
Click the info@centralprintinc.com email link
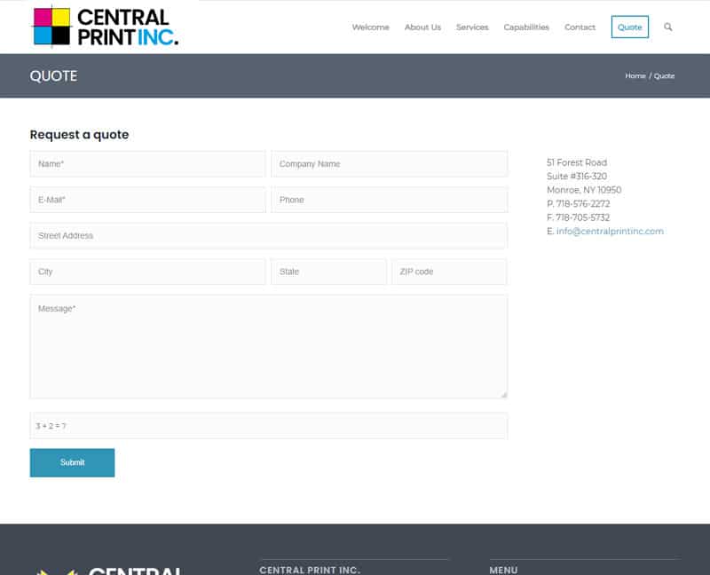[x=610, y=232]
